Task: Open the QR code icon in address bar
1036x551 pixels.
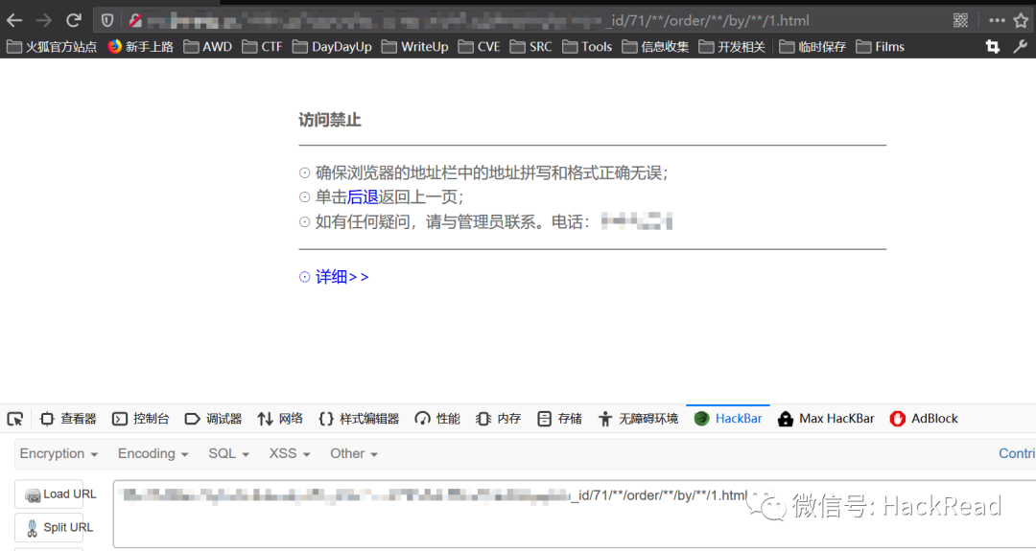Action: 960,20
